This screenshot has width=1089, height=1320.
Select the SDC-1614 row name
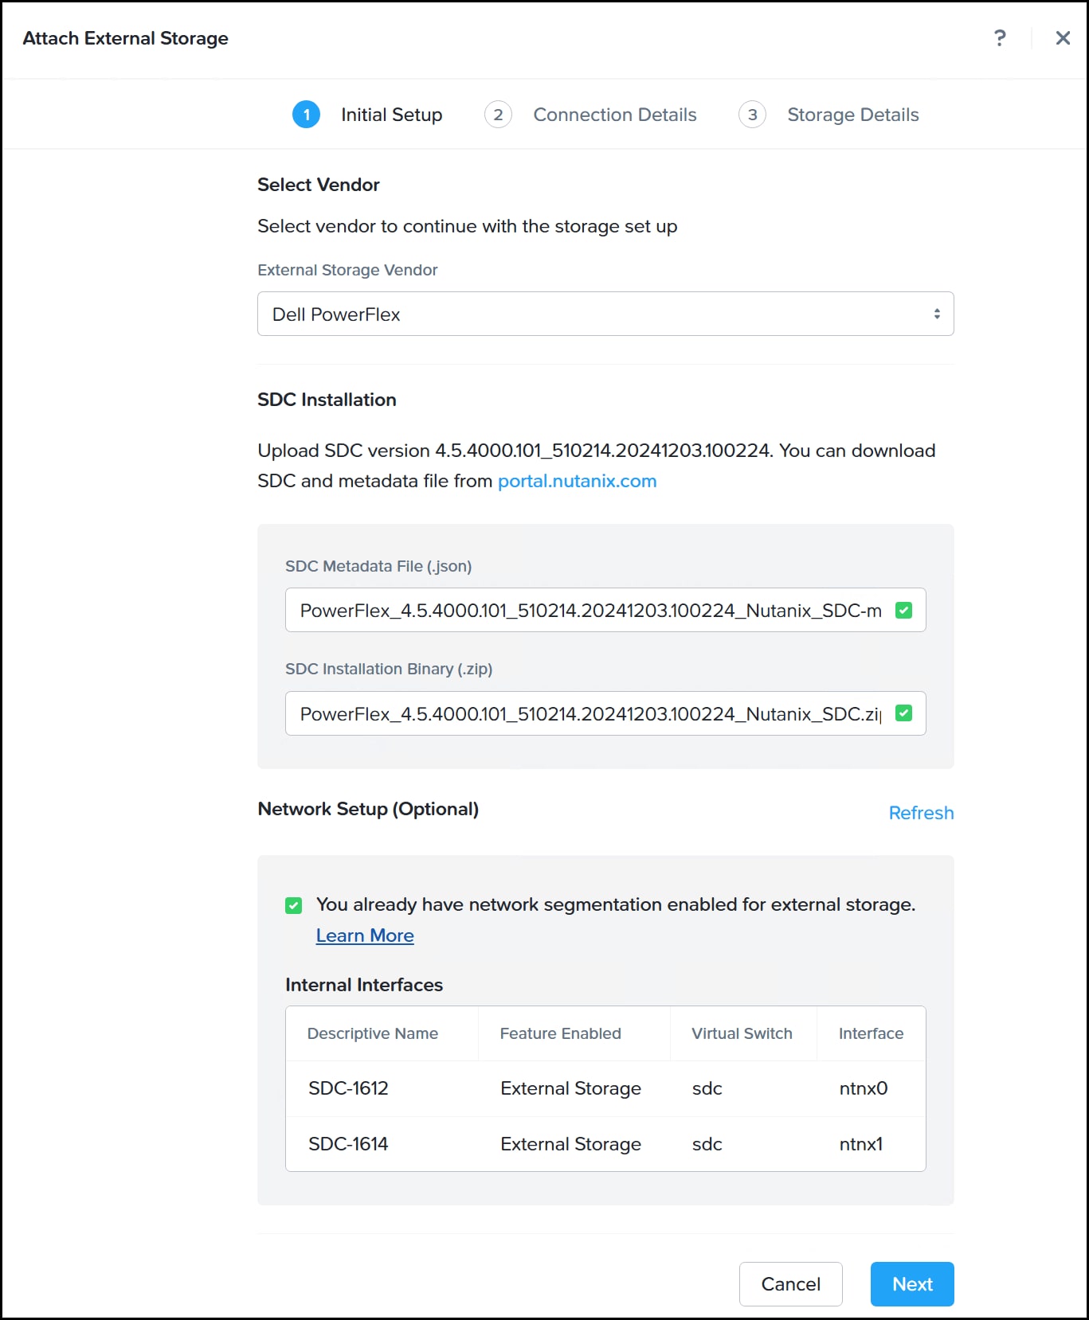pos(348,1144)
